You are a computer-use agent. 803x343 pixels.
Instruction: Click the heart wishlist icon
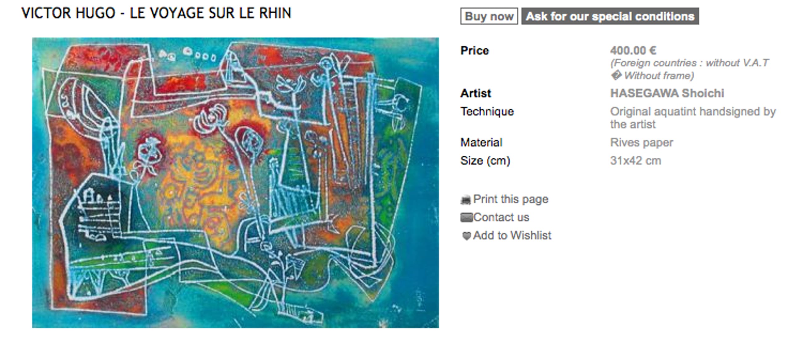pyautogui.click(x=466, y=236)
